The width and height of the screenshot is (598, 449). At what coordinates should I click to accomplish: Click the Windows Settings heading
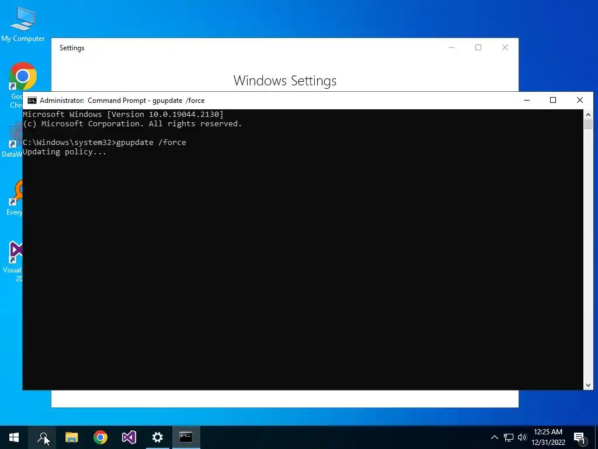(285, 81)
